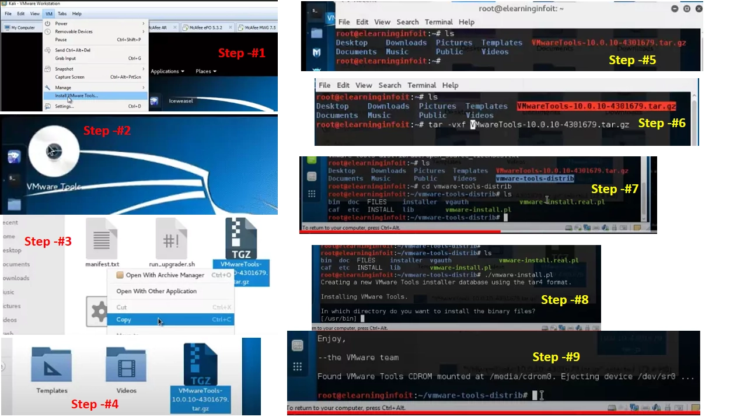Expand the Removable Devices submenu
The image size is (747, 420).
[96, 32]
